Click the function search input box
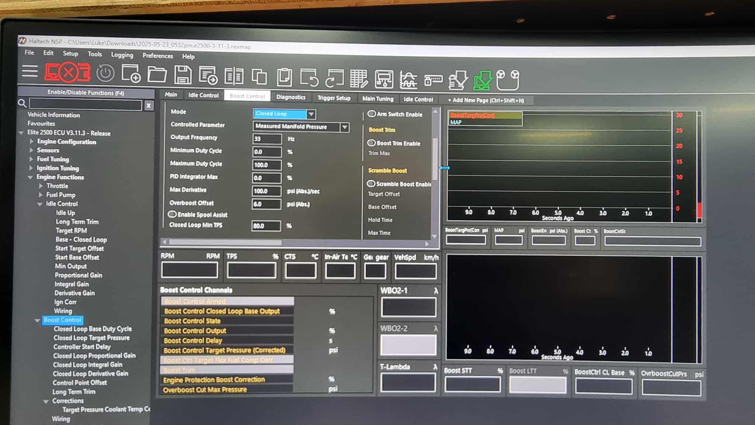Image resolution: width=755 pixels, height=425 pixels. (86, 105)
